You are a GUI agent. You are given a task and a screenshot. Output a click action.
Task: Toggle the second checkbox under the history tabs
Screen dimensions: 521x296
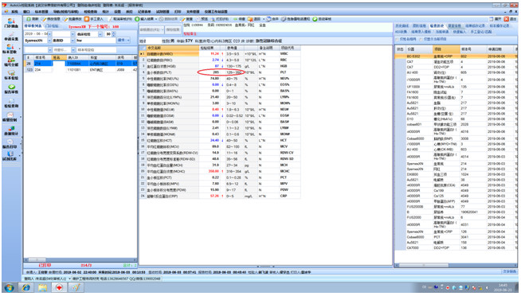(x=421, y=39)
